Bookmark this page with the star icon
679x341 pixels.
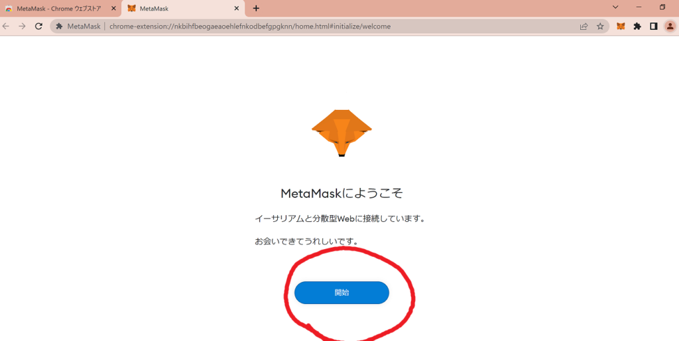(600, 26)
